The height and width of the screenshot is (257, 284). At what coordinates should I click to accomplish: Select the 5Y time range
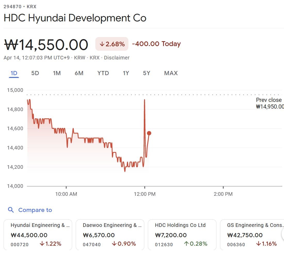tap(146, 73)
